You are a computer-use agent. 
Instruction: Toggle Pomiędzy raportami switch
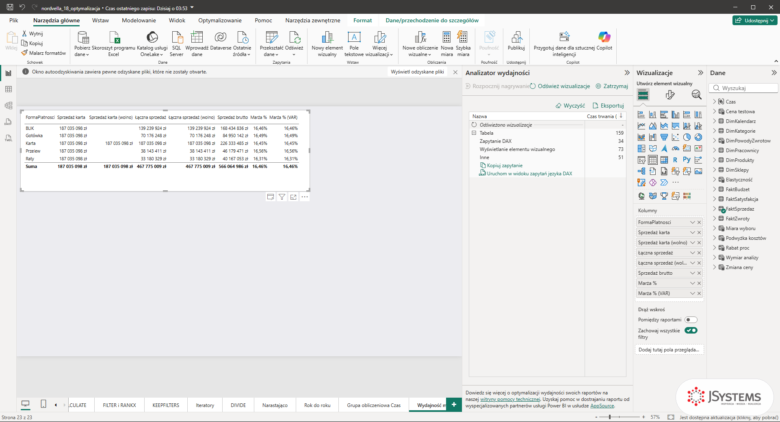pyautogui.click(x=691, y=320)
